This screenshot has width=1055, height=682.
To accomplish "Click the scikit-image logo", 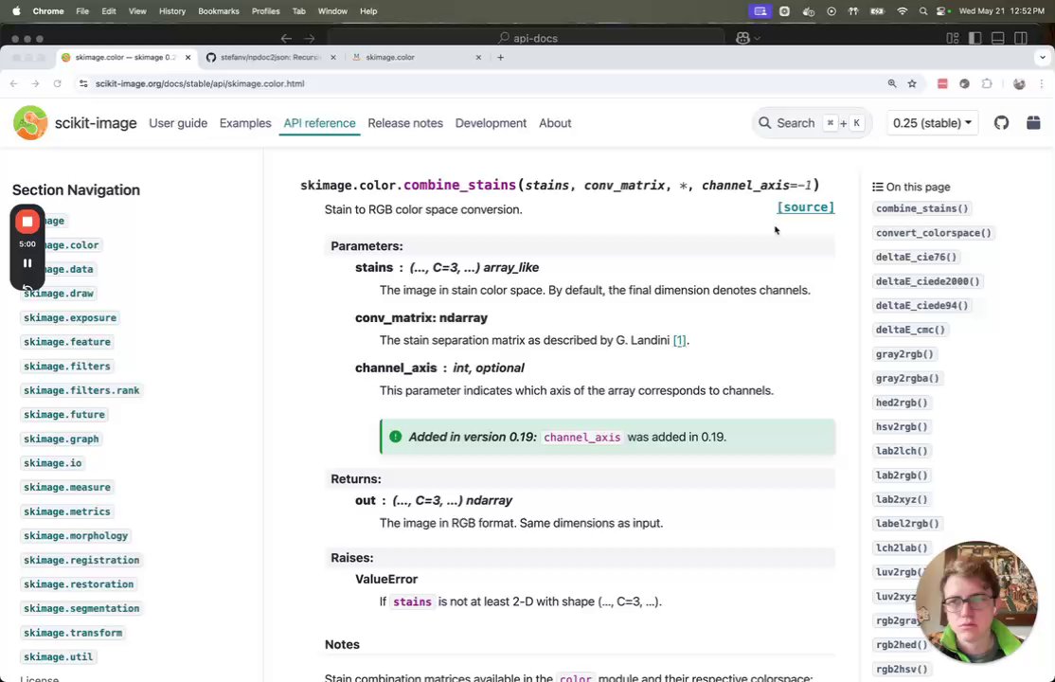I will click(x=30, y=123).
